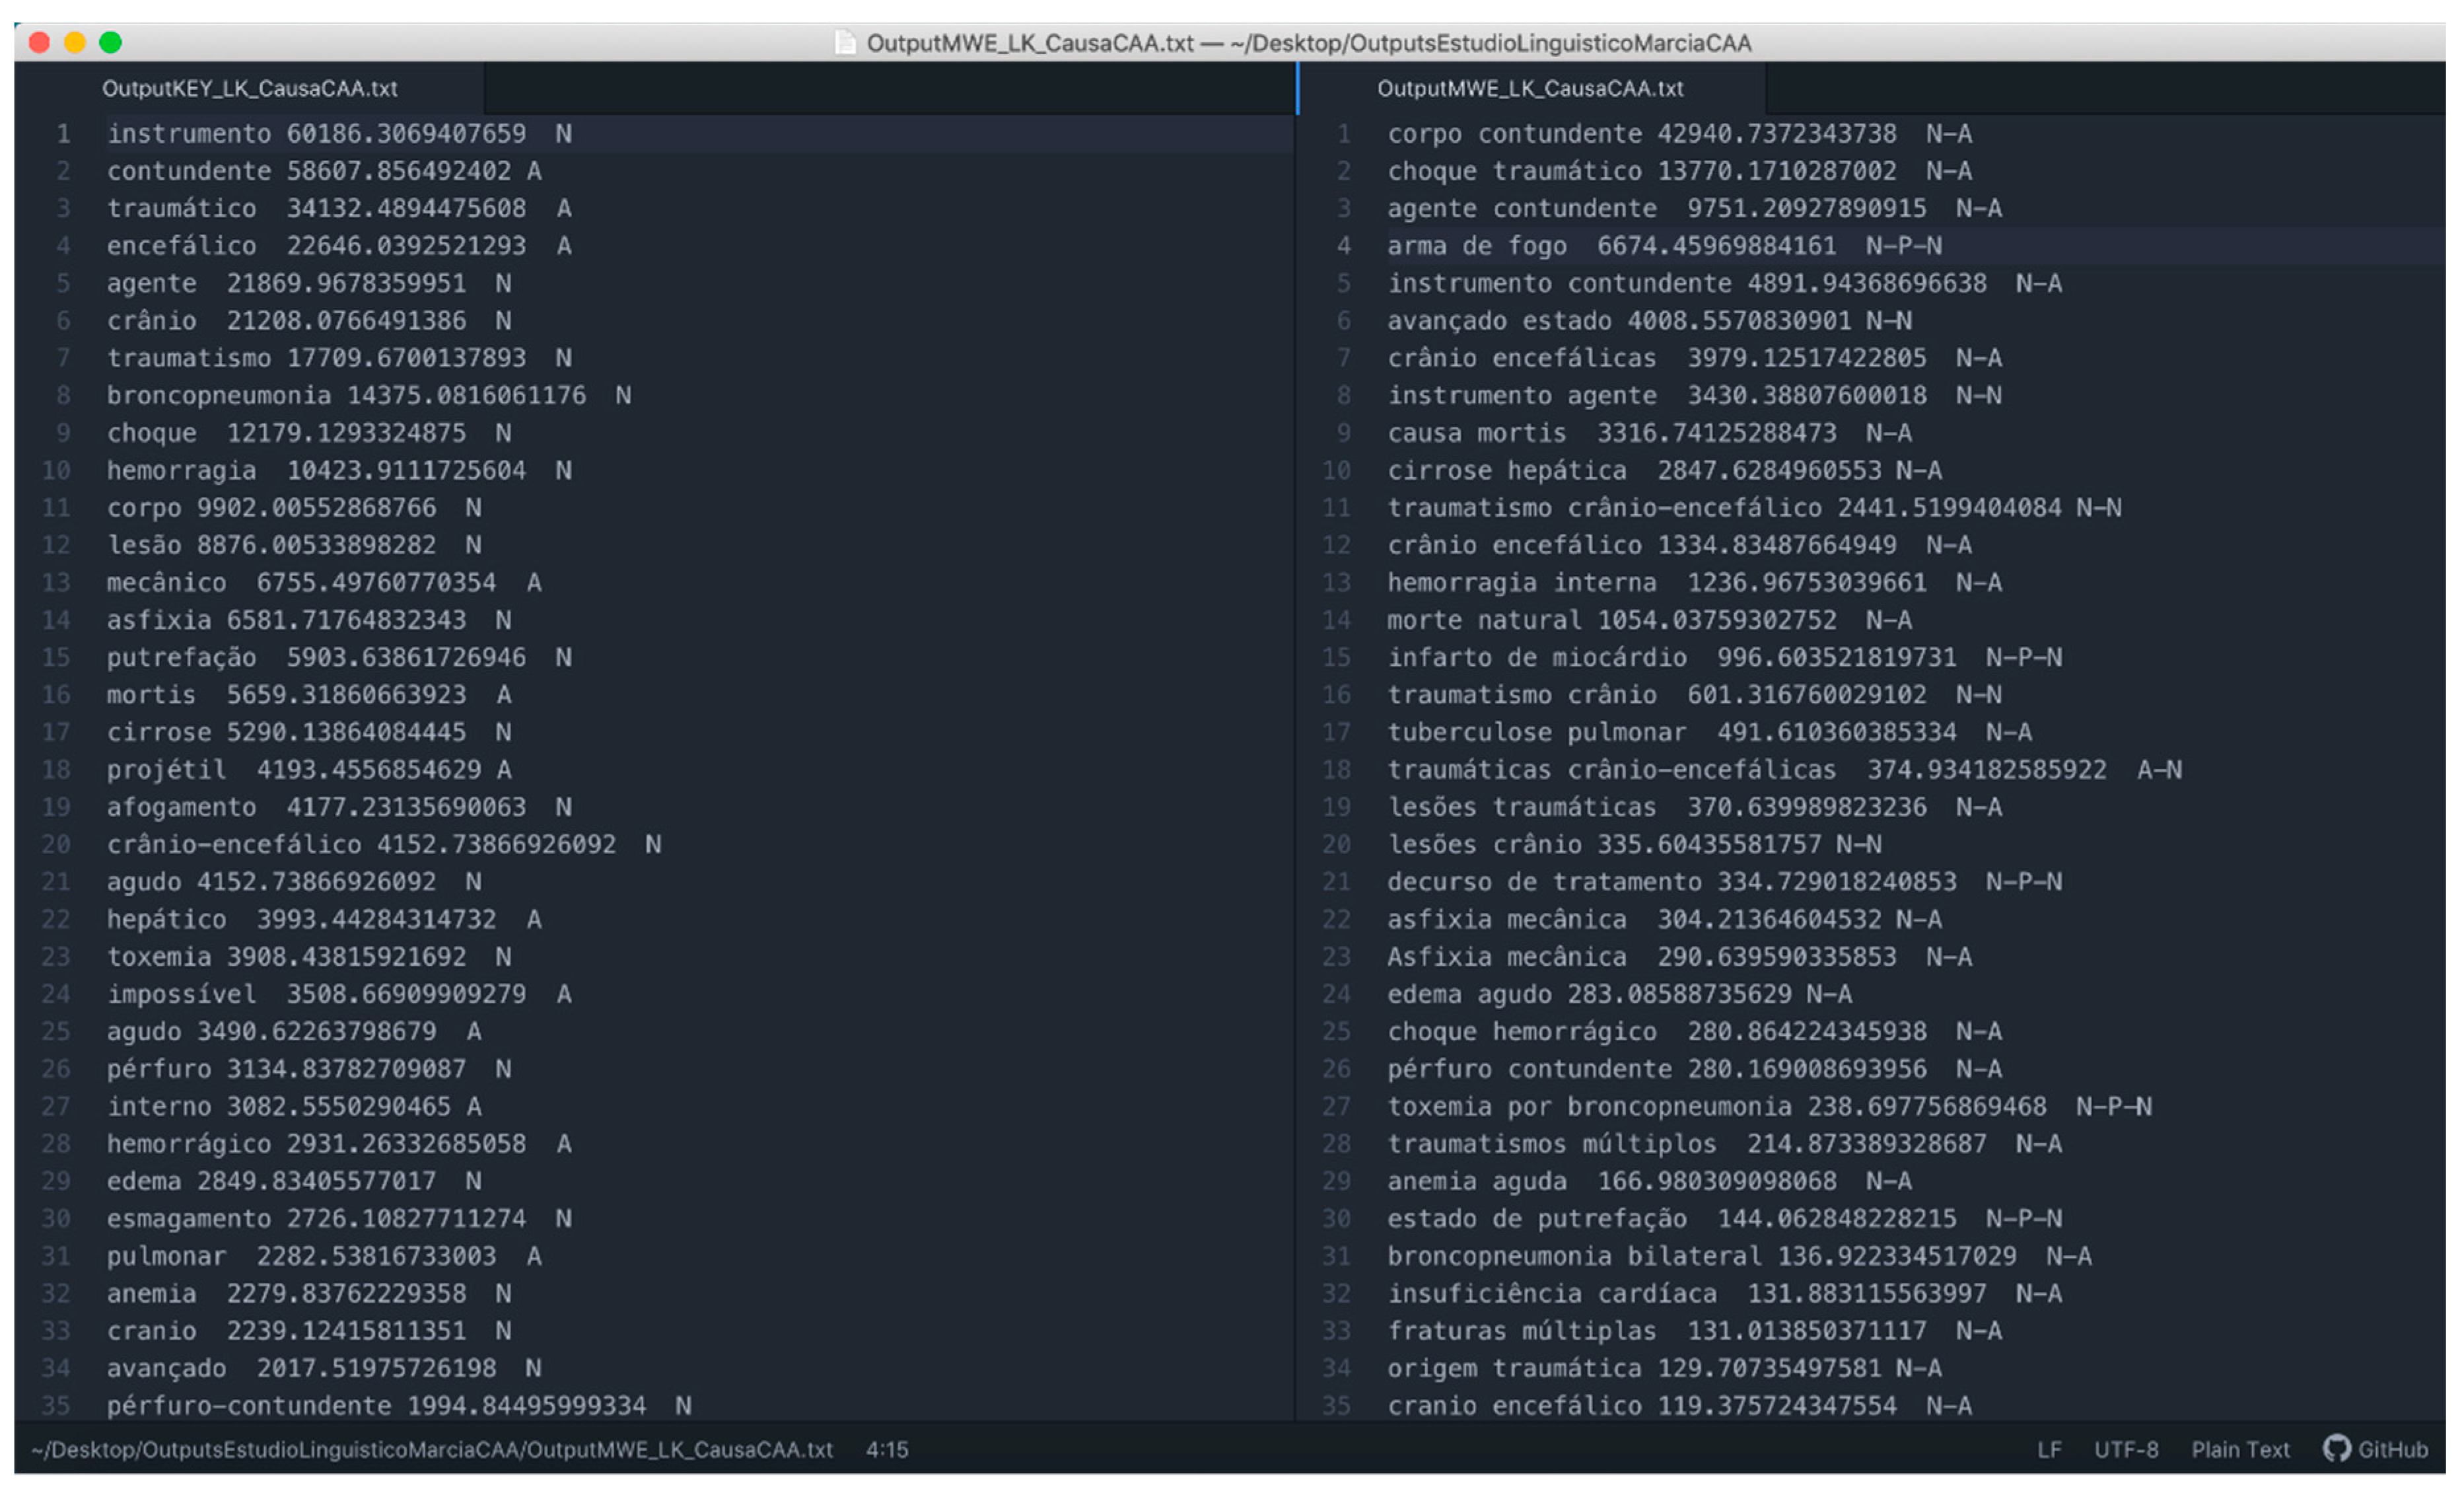Click the green full-screen window button
This screenshot has width=2464, height=1499.
(x=111, y=42)
